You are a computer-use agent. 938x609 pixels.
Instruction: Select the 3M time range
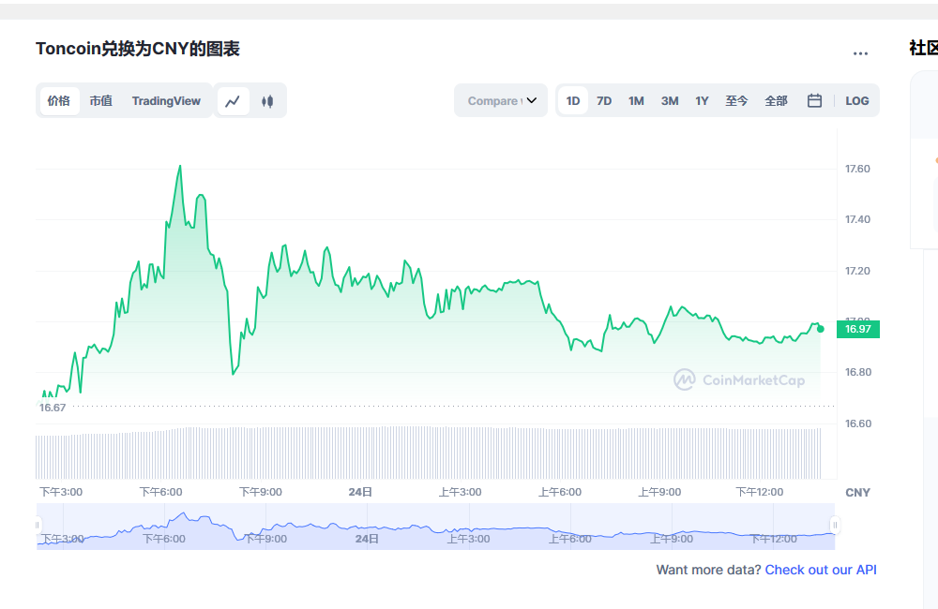[670, 101]
